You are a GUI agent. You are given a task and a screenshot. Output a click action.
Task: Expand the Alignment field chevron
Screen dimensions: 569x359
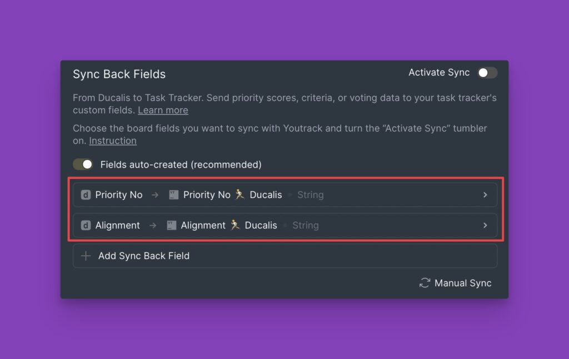[x=485, y=225]
